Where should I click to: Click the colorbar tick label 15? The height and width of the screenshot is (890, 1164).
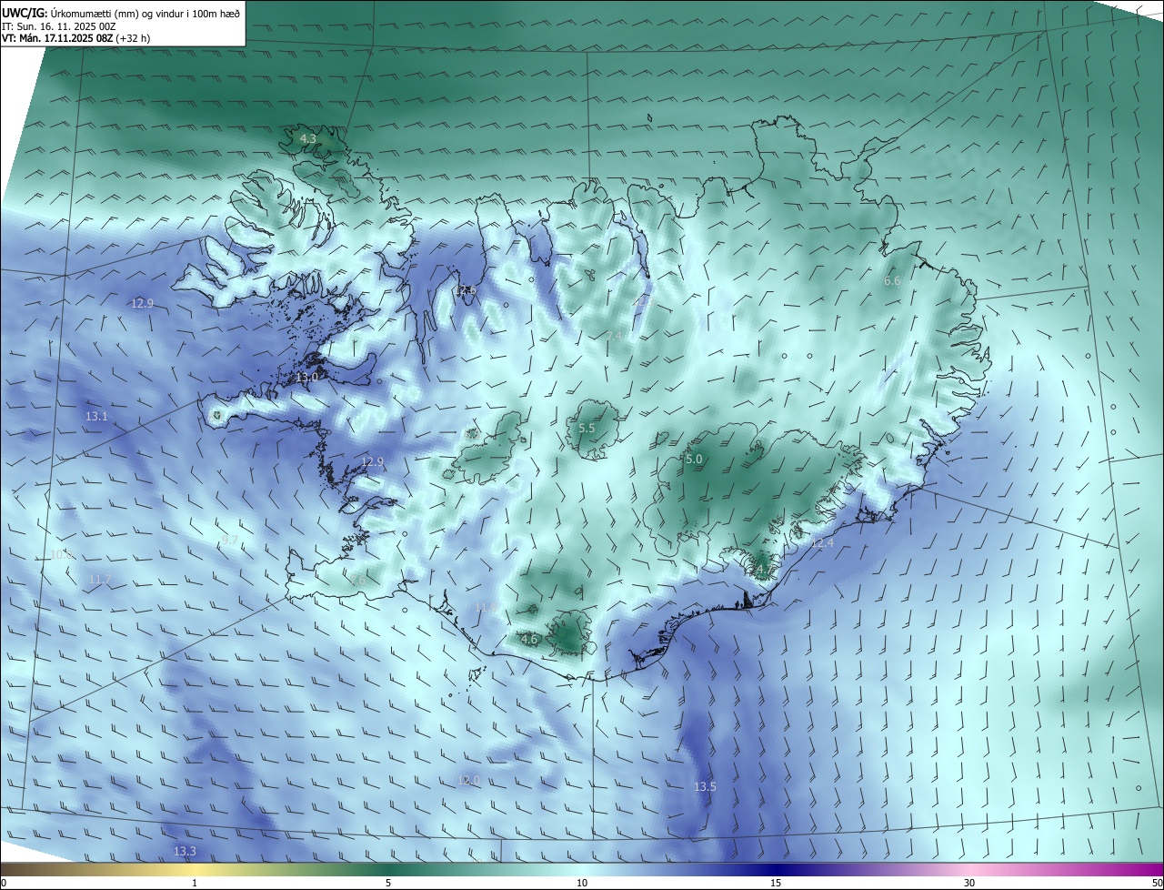pyautogui.click(x=776, y=883)
